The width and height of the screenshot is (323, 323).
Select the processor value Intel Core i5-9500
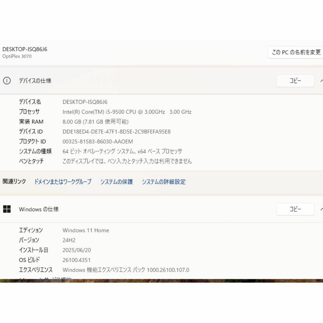[x=127, y=112]
